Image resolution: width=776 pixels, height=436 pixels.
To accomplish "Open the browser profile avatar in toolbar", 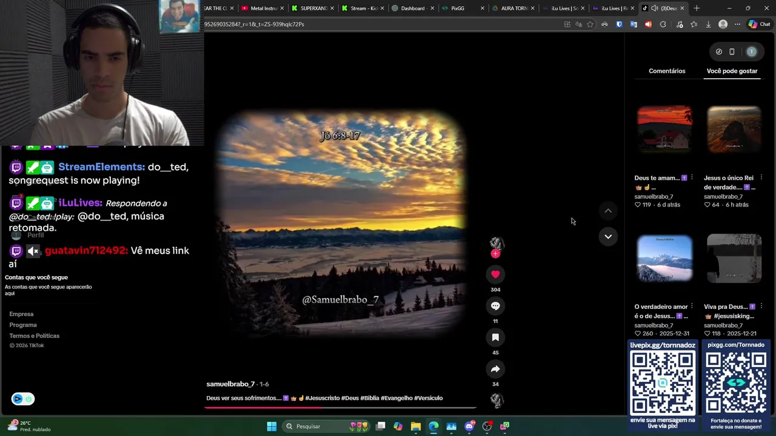I will (723, 24).
